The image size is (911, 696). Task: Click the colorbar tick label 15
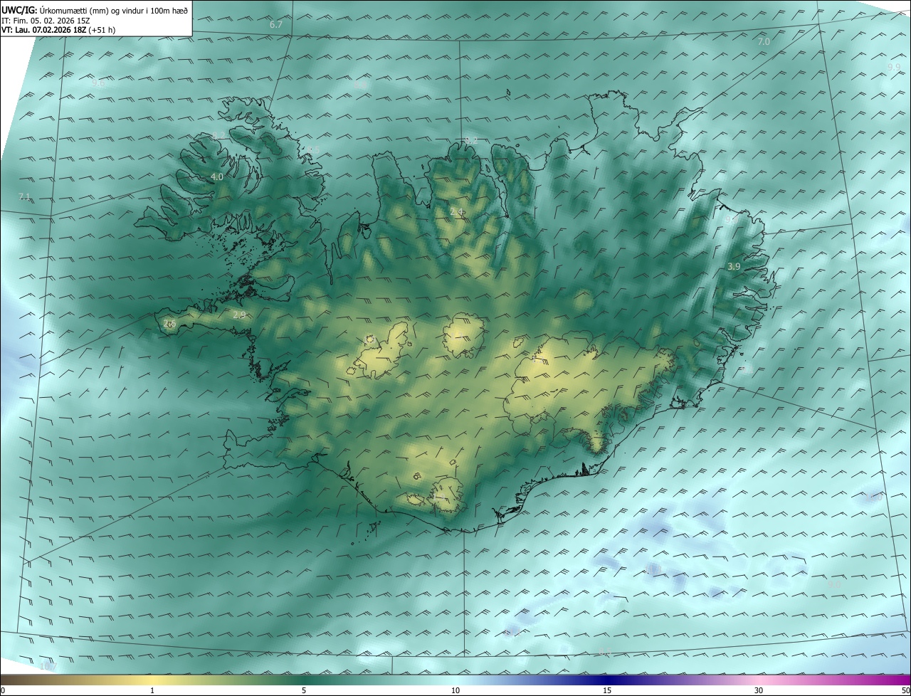click(607, 690)
